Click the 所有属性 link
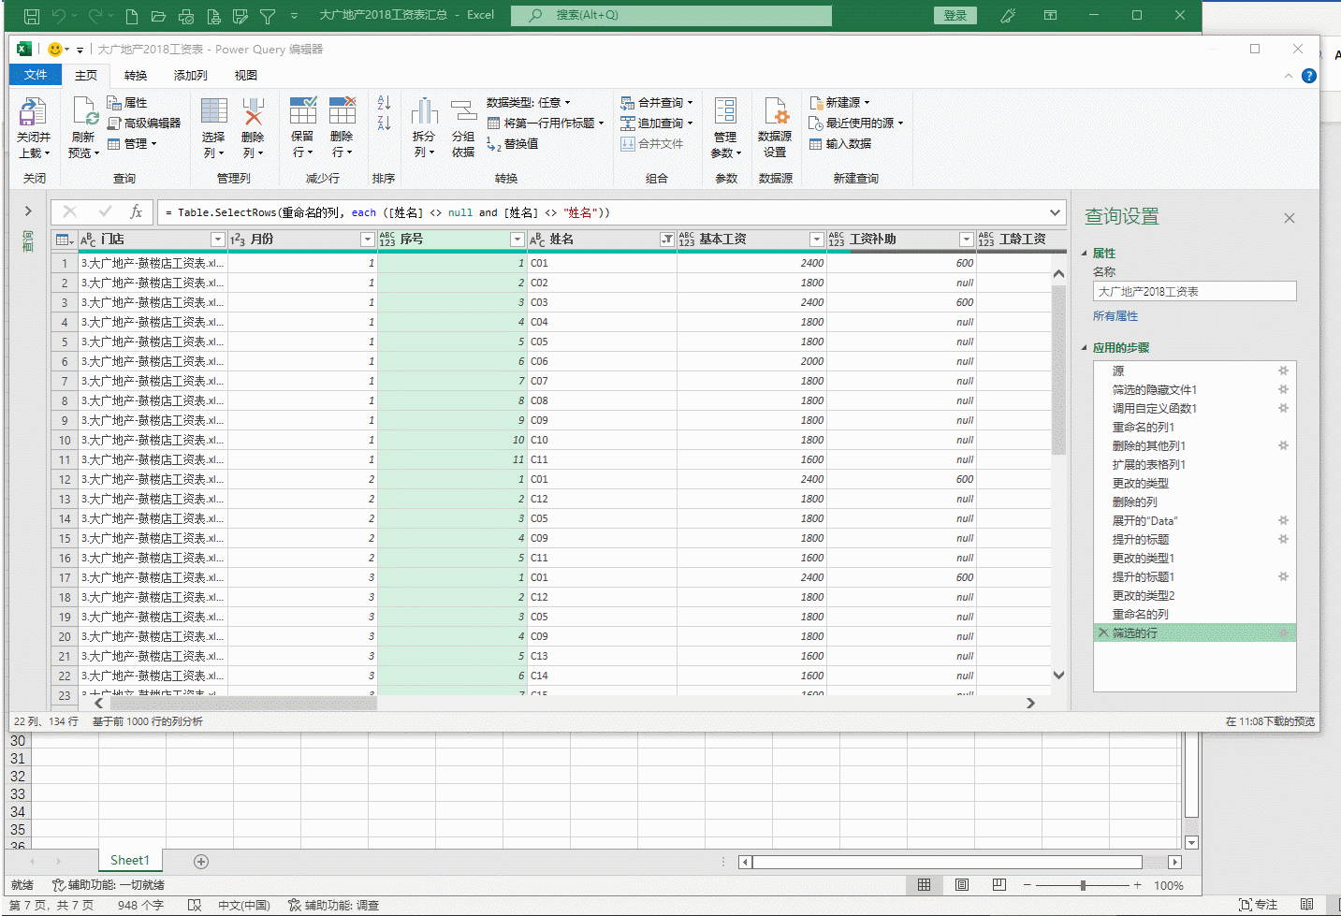The width and height of the screenshot is (1341, 916). [1115, 316]
